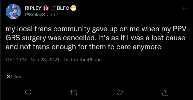Click the RIPLEY display name

[33, 8]
